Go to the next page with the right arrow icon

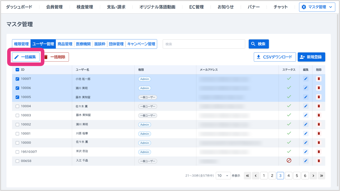point(313,176)
